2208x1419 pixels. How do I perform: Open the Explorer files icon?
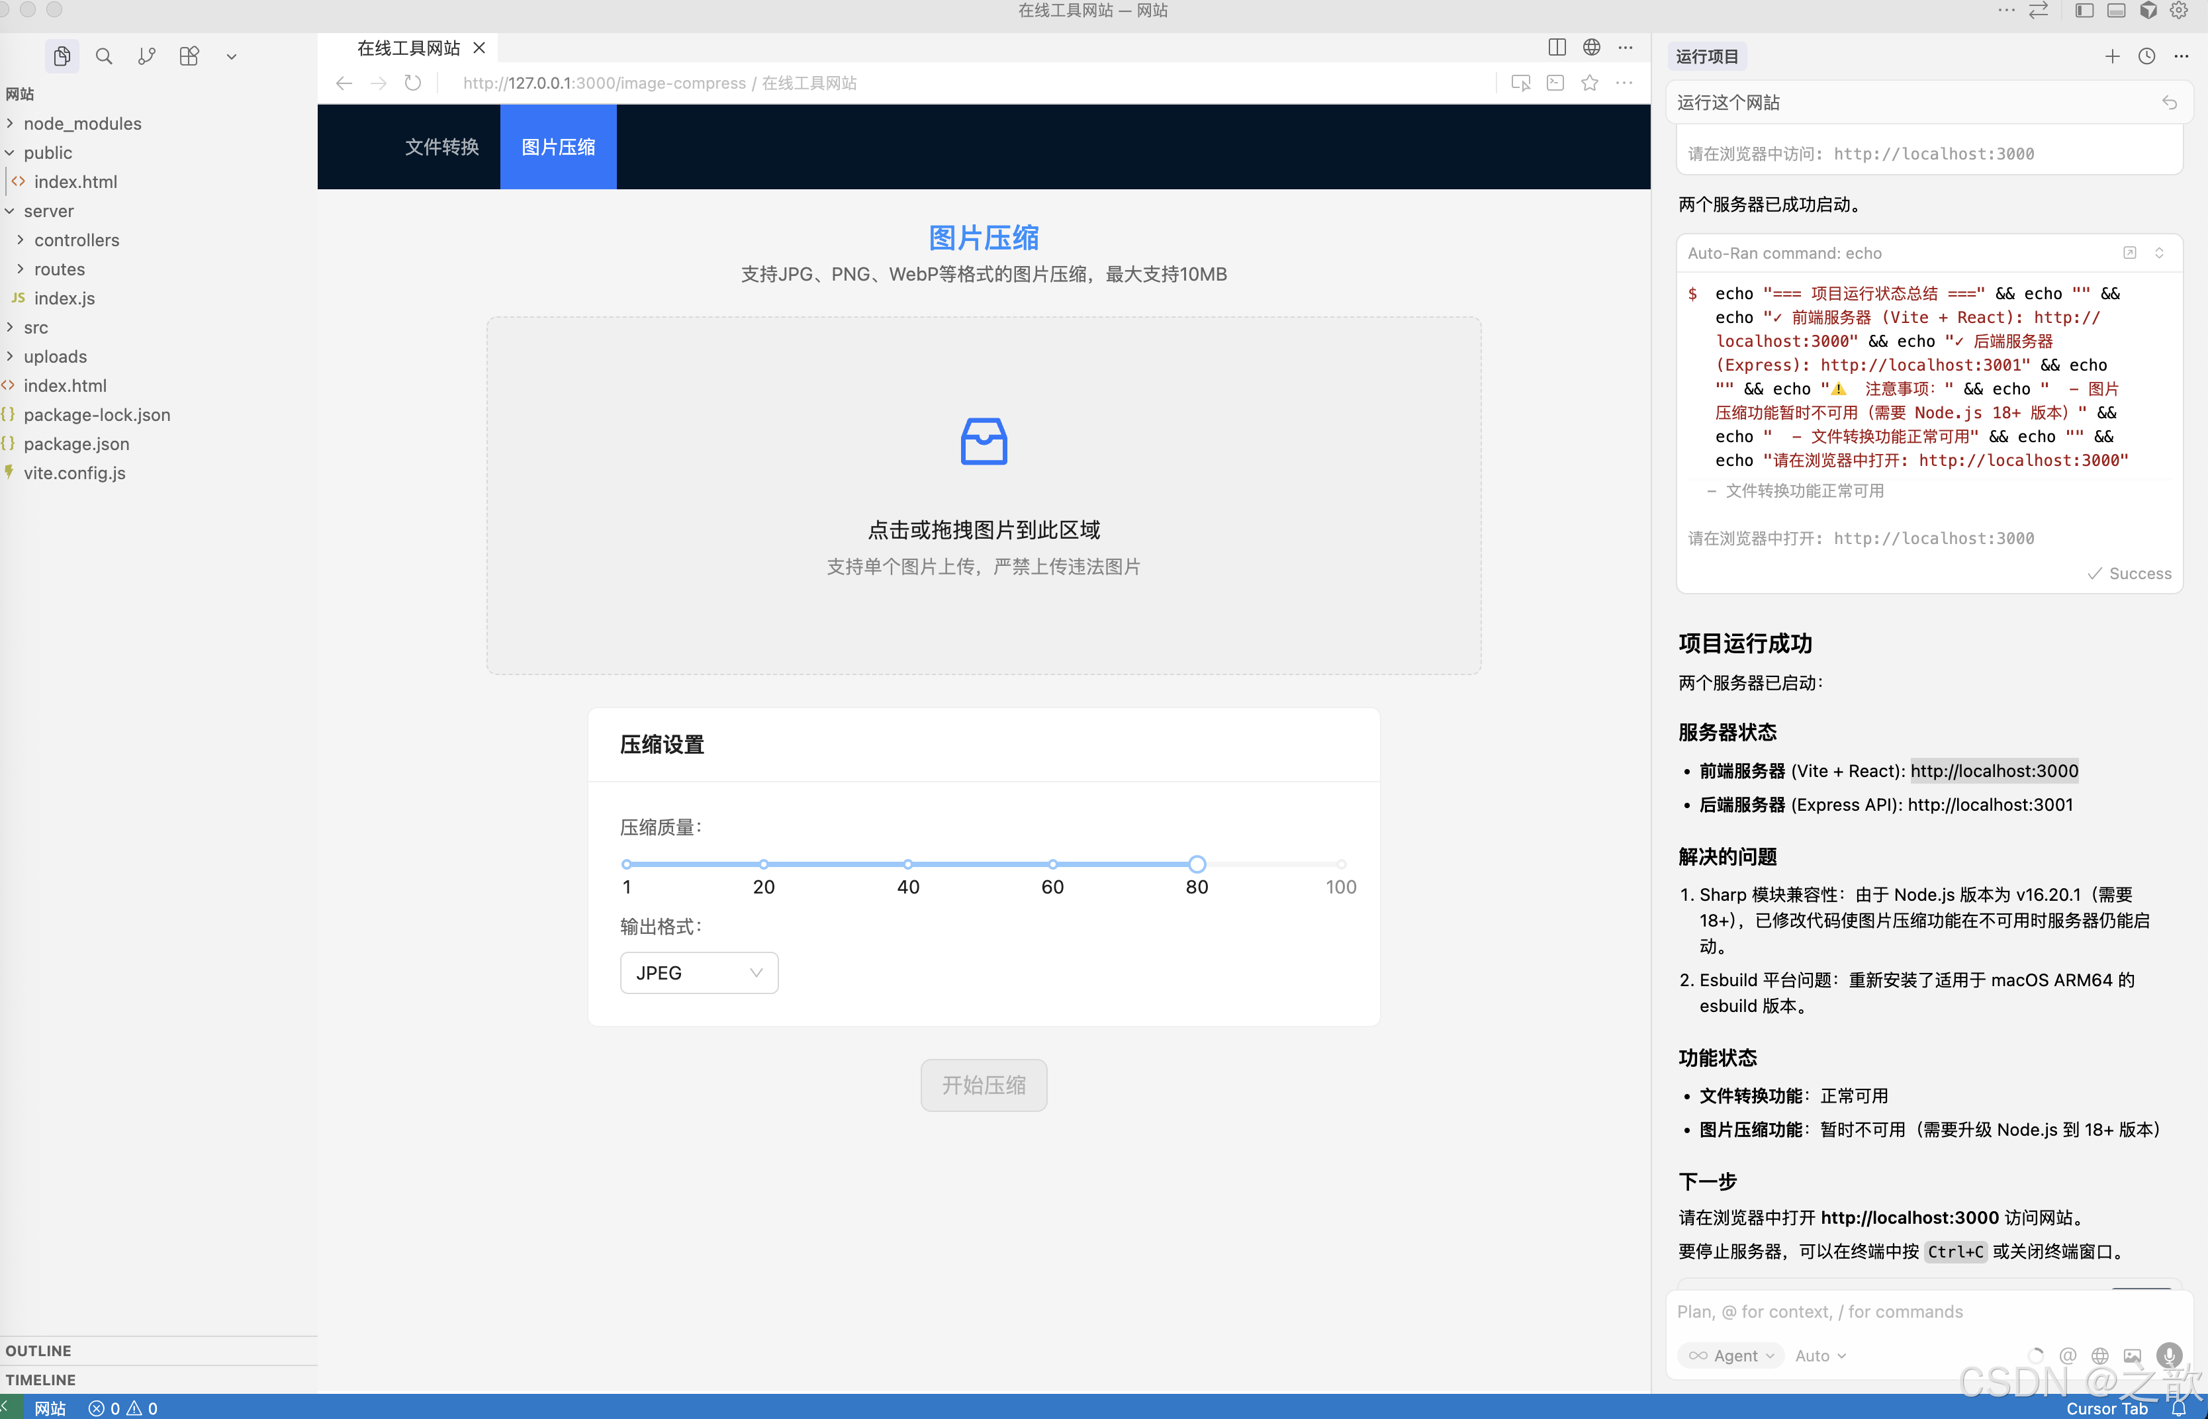(x=62, y=56)
